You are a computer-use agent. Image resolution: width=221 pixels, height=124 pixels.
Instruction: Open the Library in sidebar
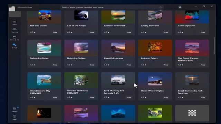[15, 110]
